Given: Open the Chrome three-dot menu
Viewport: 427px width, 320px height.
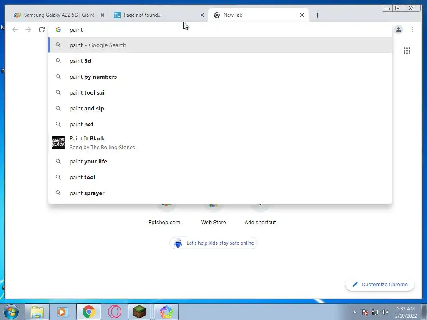Looking at the screenshot, I should coord(412,30).
